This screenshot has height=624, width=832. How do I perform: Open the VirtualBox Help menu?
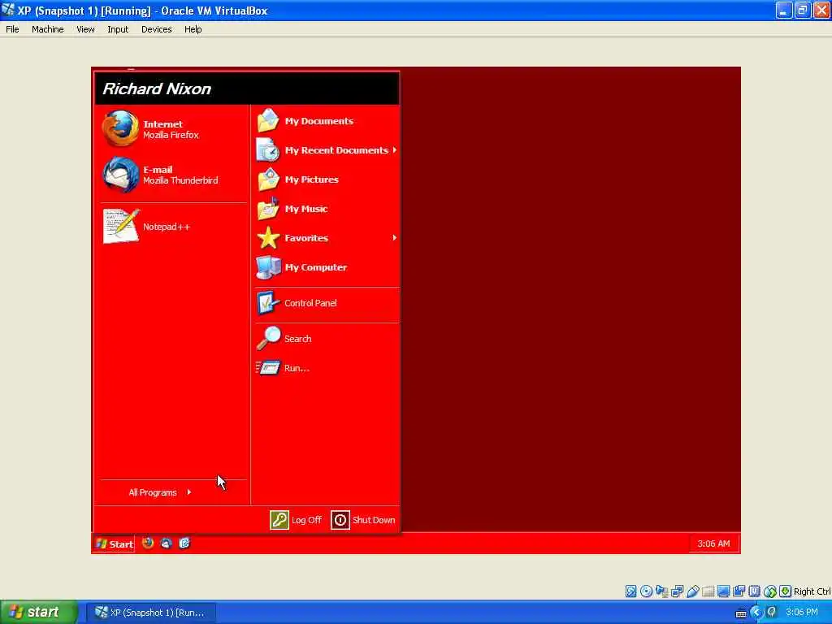193,29
